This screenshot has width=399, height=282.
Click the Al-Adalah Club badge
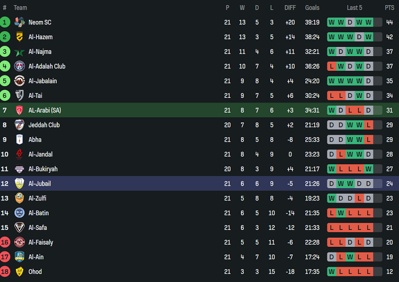(x=19, y=66)
